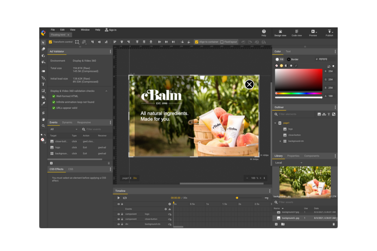
Task: Switch to the Responsive tab
Action: pyautogui.click(x=84, y=122)
